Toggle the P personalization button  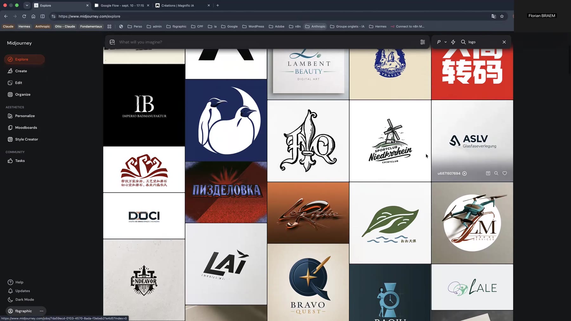439,42
